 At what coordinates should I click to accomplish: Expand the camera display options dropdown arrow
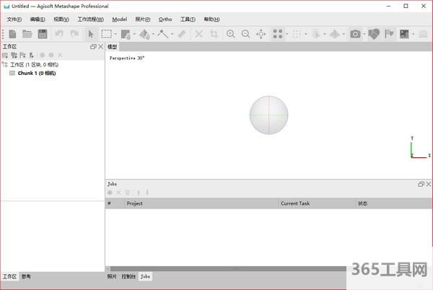tap(364, 34)
